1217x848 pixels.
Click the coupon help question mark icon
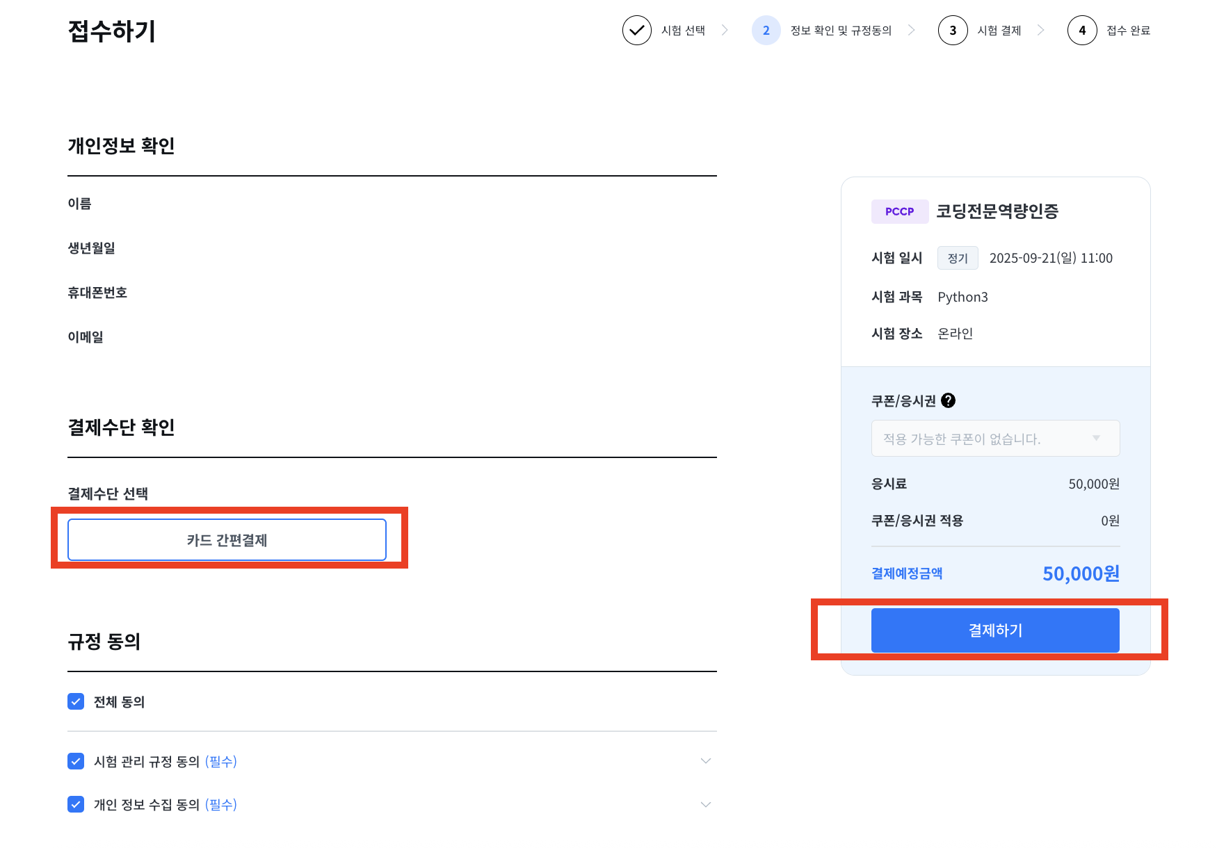coord(948,400)
